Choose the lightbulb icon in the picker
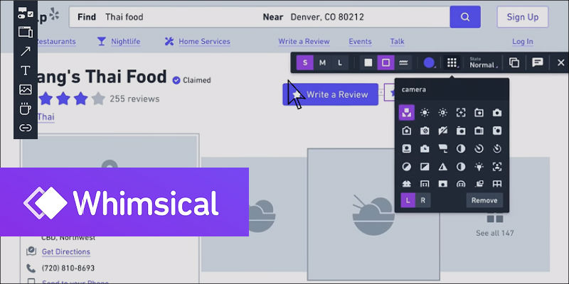Viewport: 569px width, 284px height. pyautogui.click(x=479, y=167)
